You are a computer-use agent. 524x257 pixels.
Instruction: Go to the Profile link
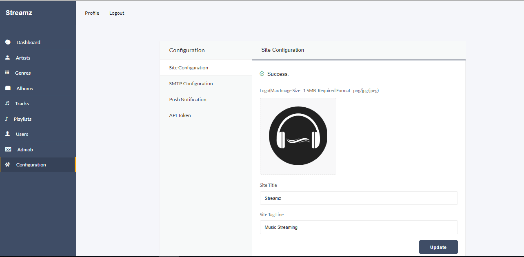pyautogui.click(x=92, y=13)
